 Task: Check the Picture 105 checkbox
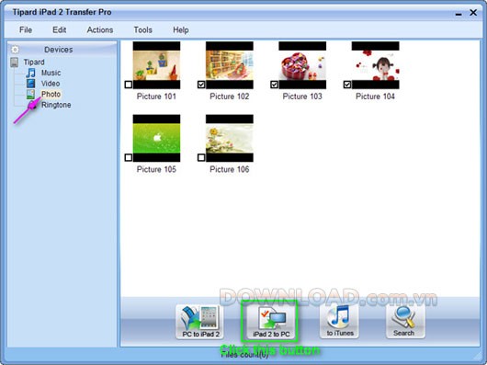[x=129, y=157]
